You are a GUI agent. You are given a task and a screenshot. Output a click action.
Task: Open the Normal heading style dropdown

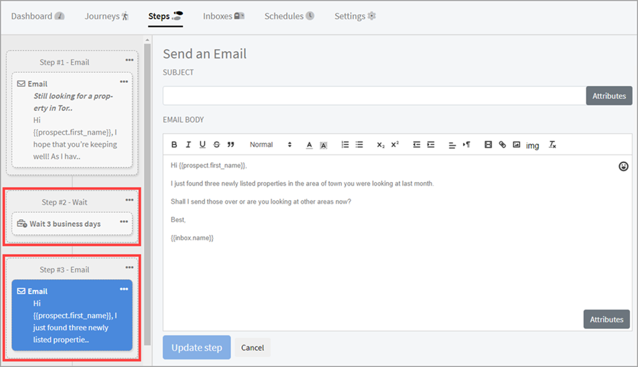point(270,145)
